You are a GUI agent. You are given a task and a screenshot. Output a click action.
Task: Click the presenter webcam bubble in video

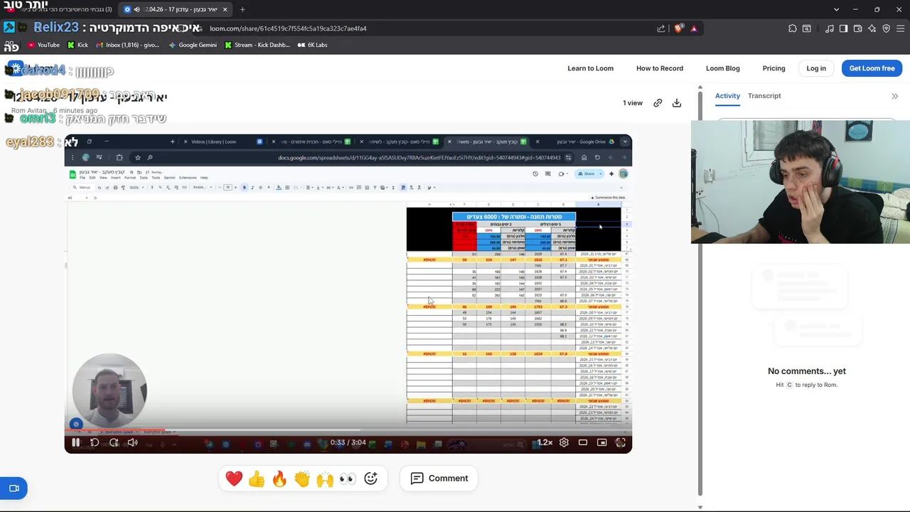coord(109,390)
